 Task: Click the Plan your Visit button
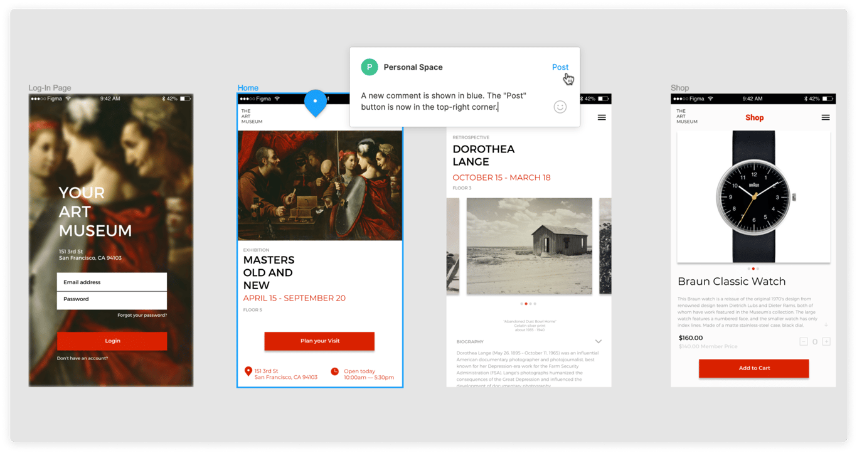(319, 341)
